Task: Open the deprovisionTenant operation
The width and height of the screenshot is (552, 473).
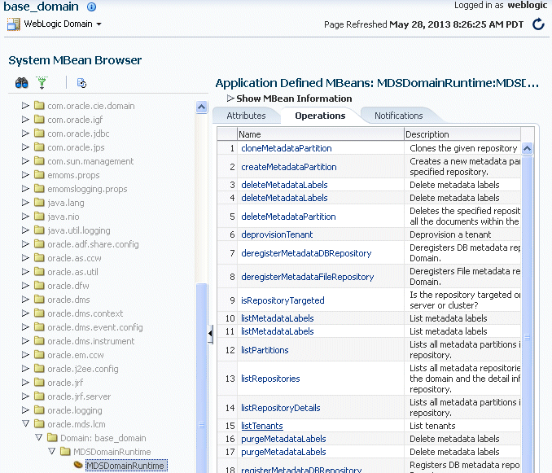Action: click(277, 234)
